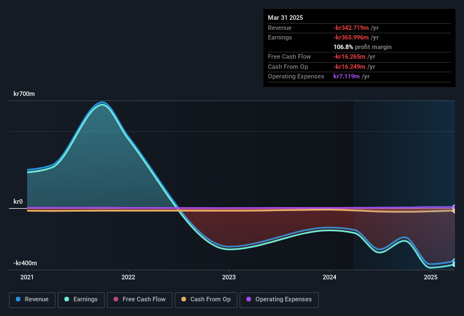Viewport: 464px width, 316px height.
Task: Click the 2021 x-axis label
Action: click(x=27, y=277)
